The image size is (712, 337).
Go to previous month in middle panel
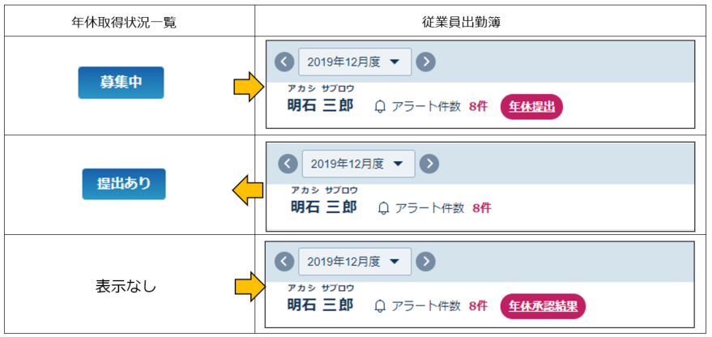[288, 164]
